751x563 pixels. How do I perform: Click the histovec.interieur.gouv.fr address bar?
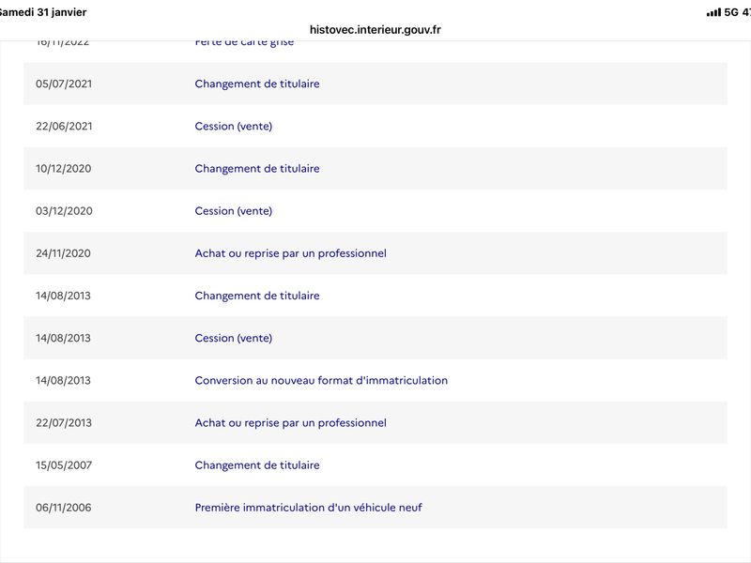(375, 29)
